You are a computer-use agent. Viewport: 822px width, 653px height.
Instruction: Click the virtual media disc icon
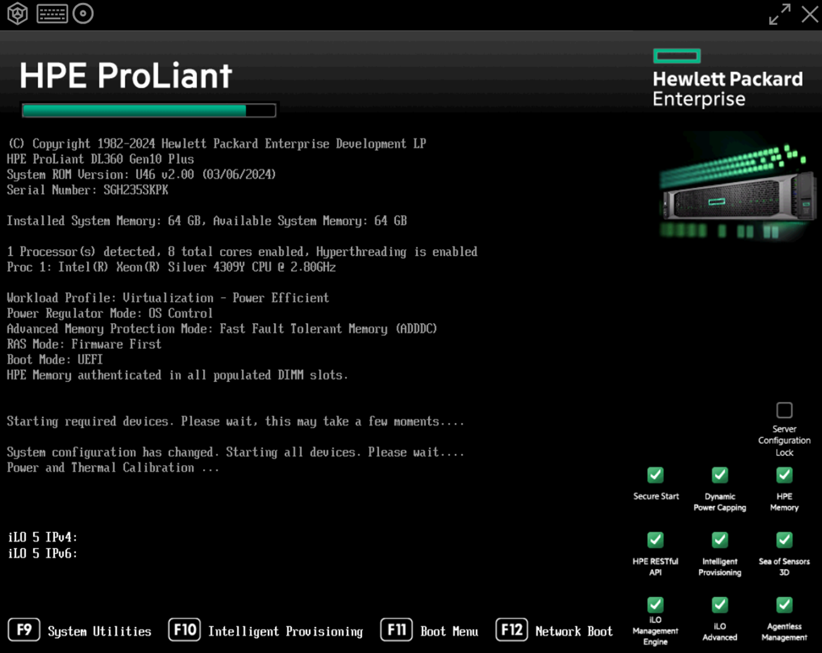pos(83,14)
